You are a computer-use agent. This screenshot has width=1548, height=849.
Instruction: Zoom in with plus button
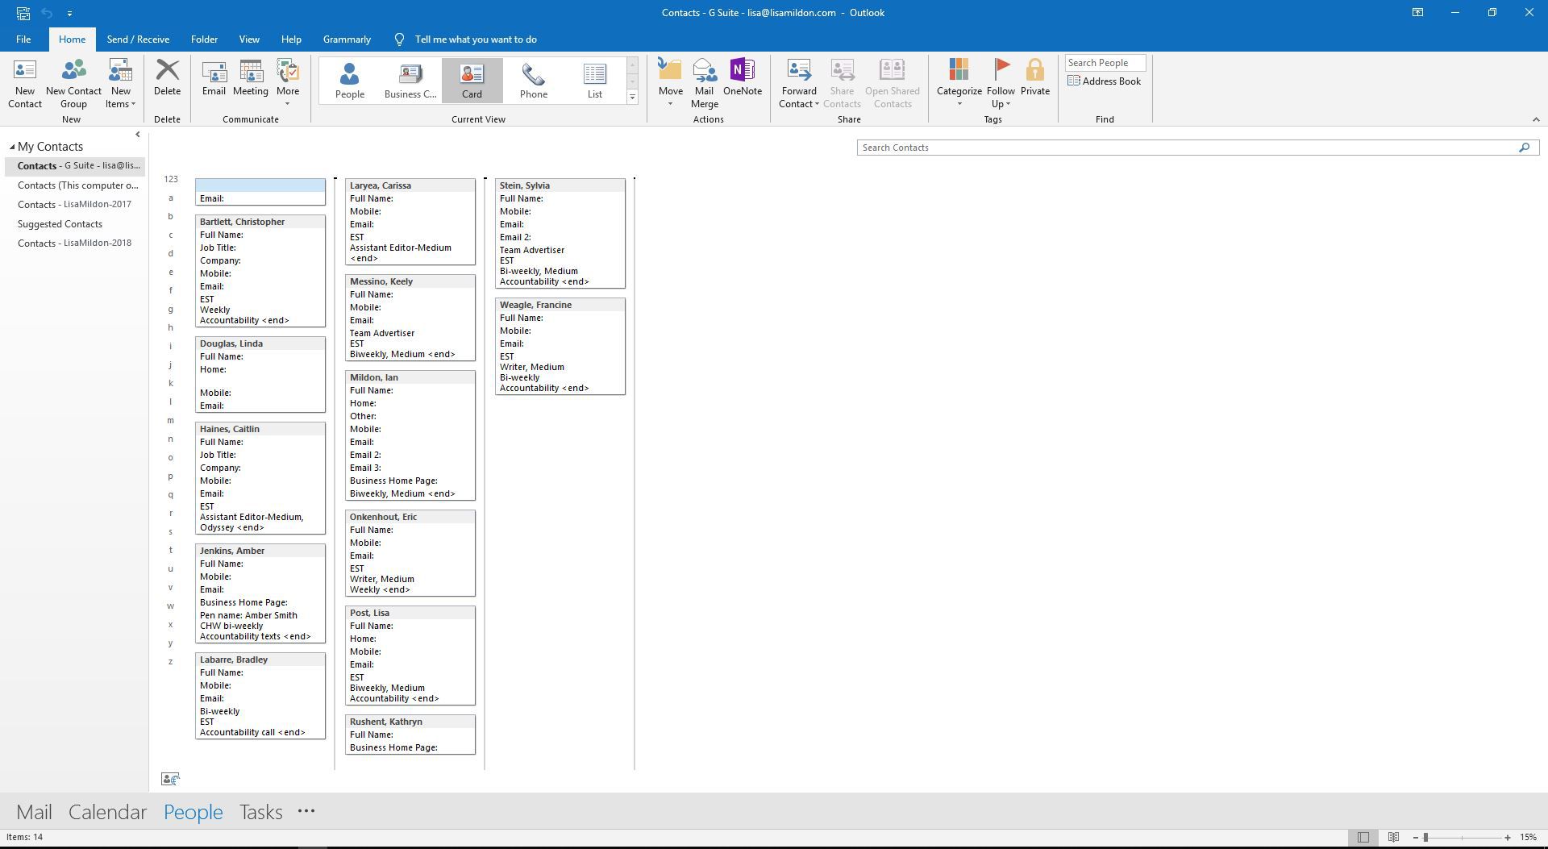tap(1508, 838)
